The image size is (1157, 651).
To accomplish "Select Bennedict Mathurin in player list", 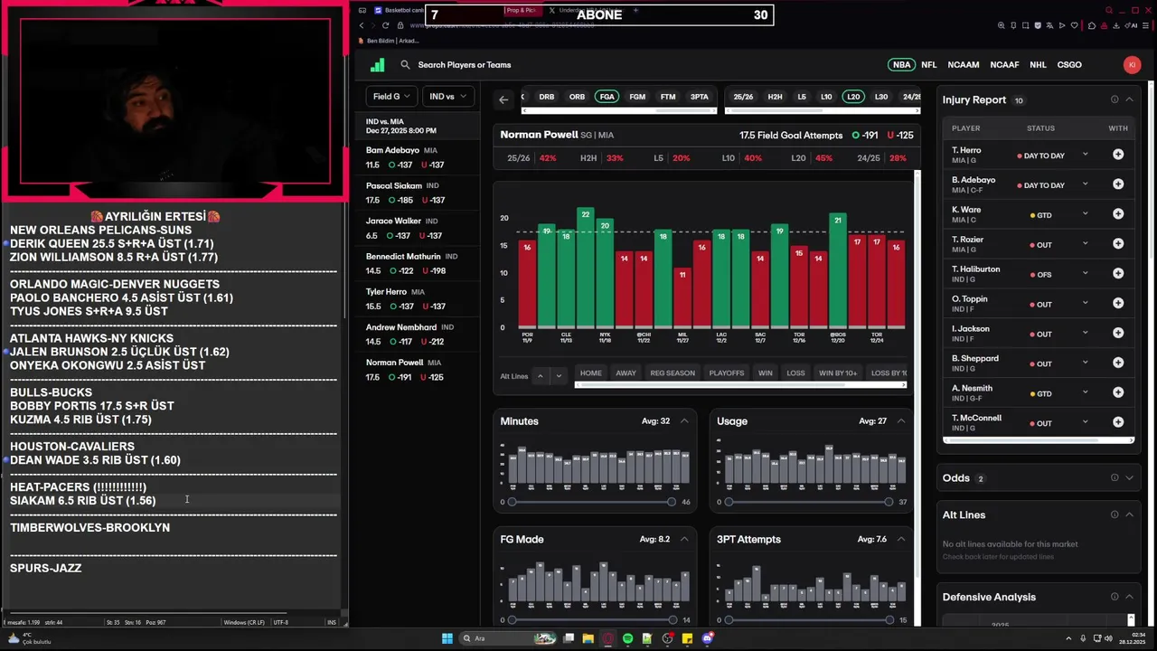I will pos(417,263).
